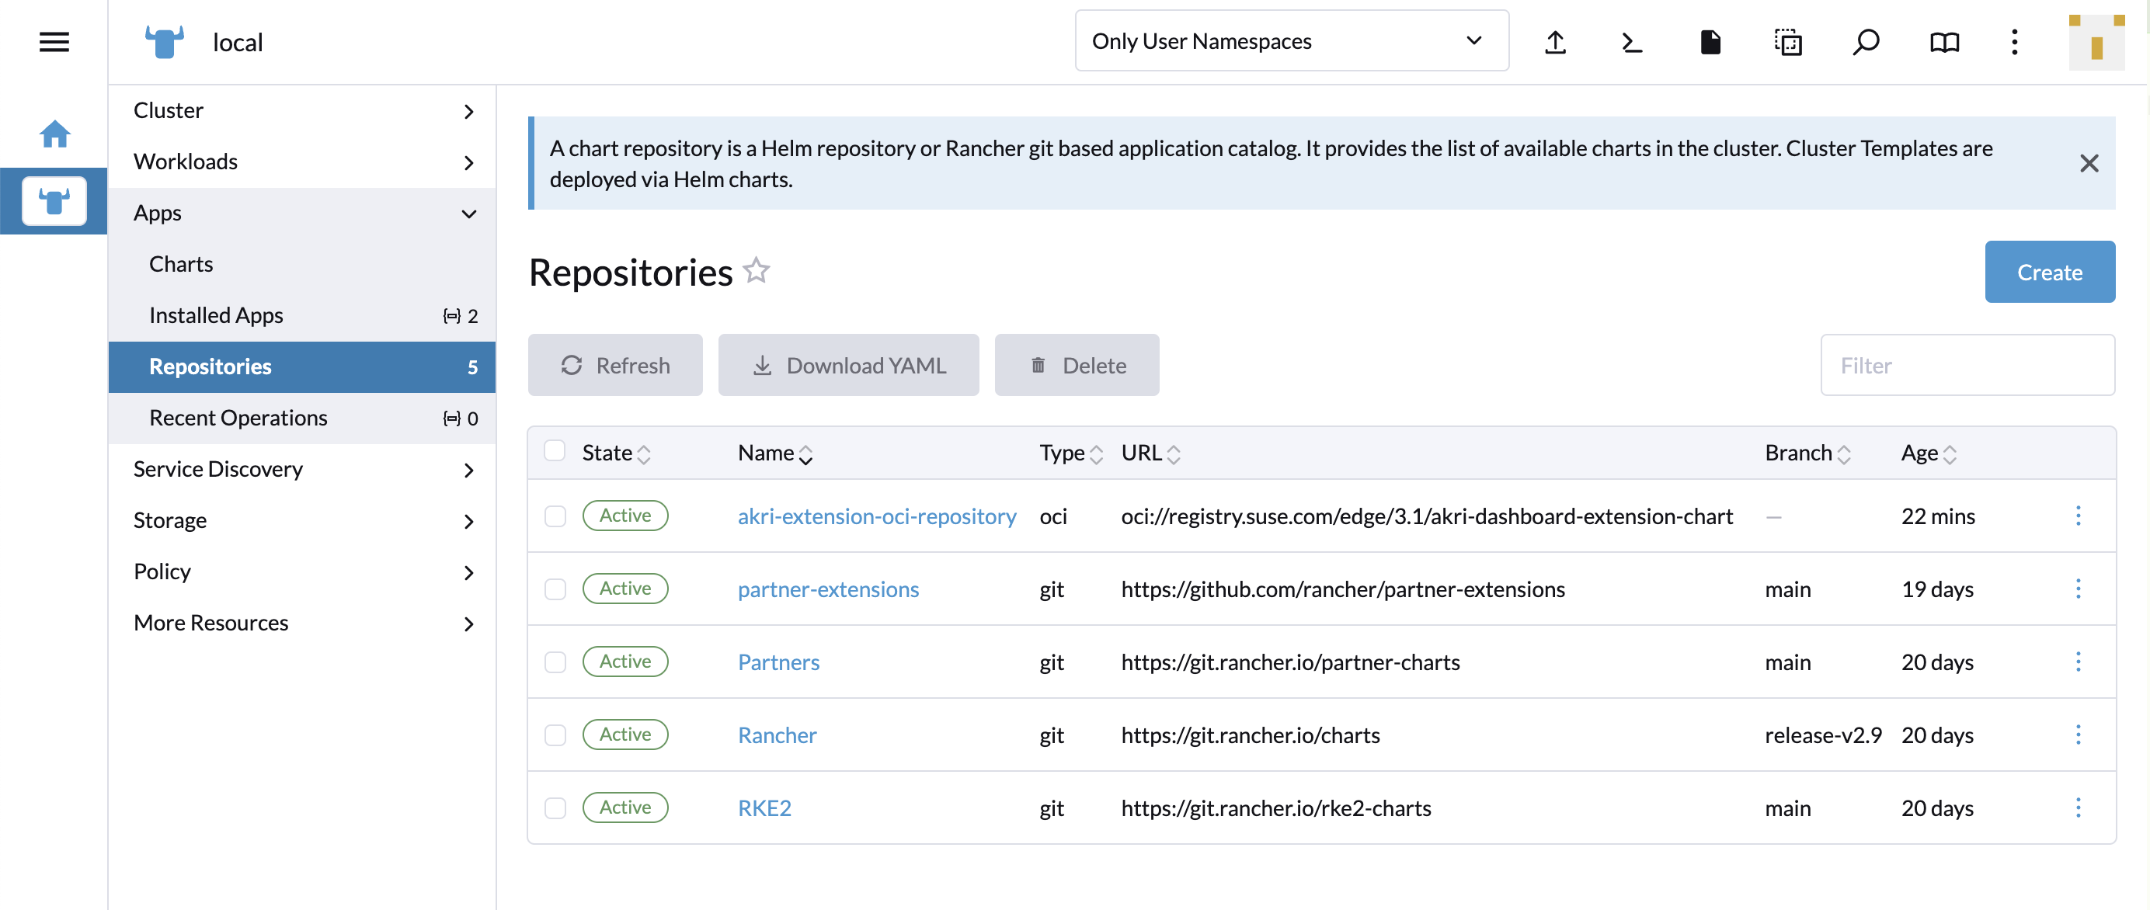Open the resource search magnifier icon
Screen dimensions: 2150x910
coord(1866,42)
